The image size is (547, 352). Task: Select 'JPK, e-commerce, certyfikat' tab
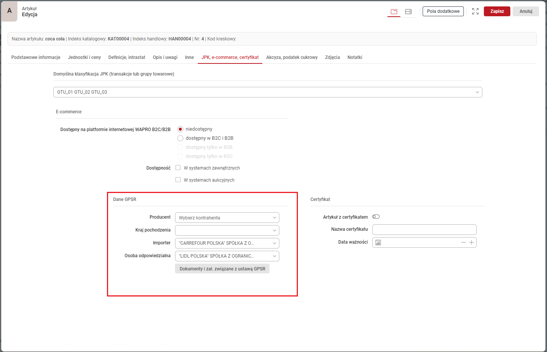230,57
